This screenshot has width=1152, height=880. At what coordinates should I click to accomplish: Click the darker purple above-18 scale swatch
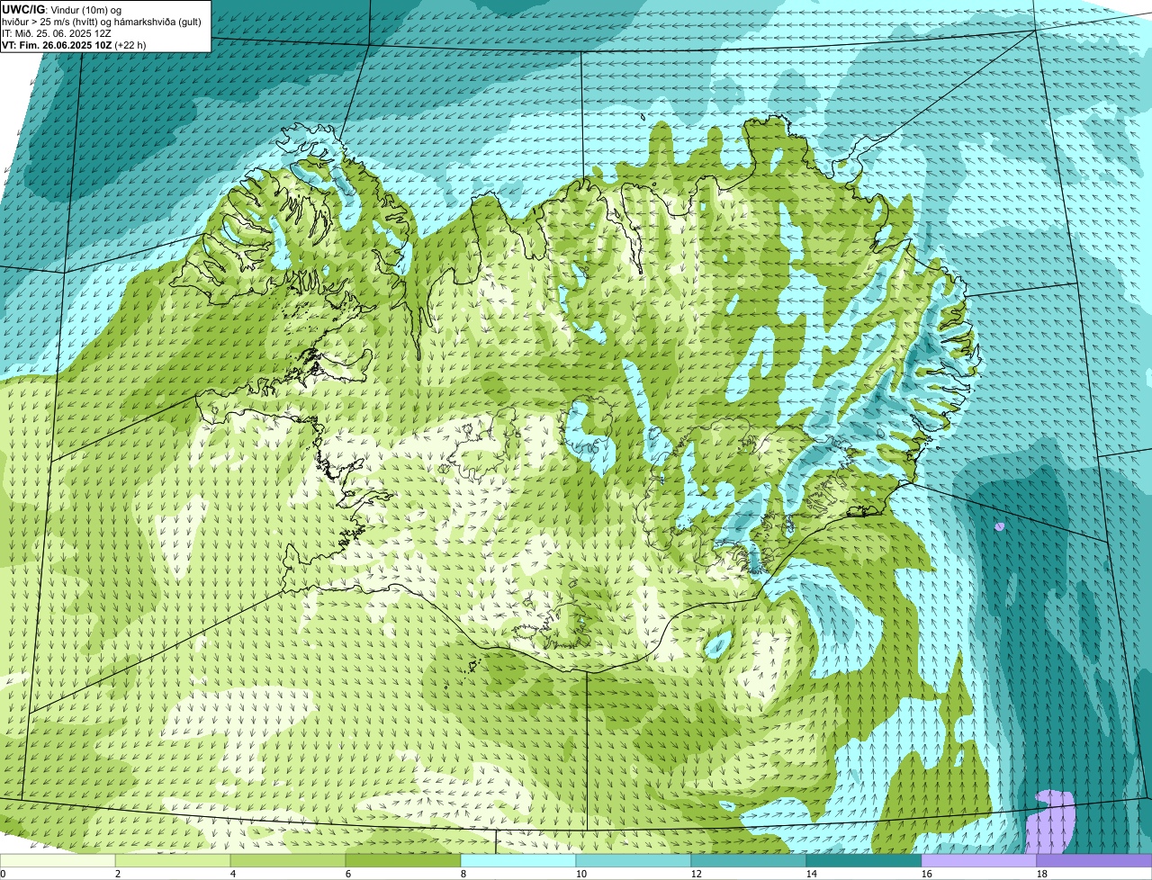point(1094,860)
